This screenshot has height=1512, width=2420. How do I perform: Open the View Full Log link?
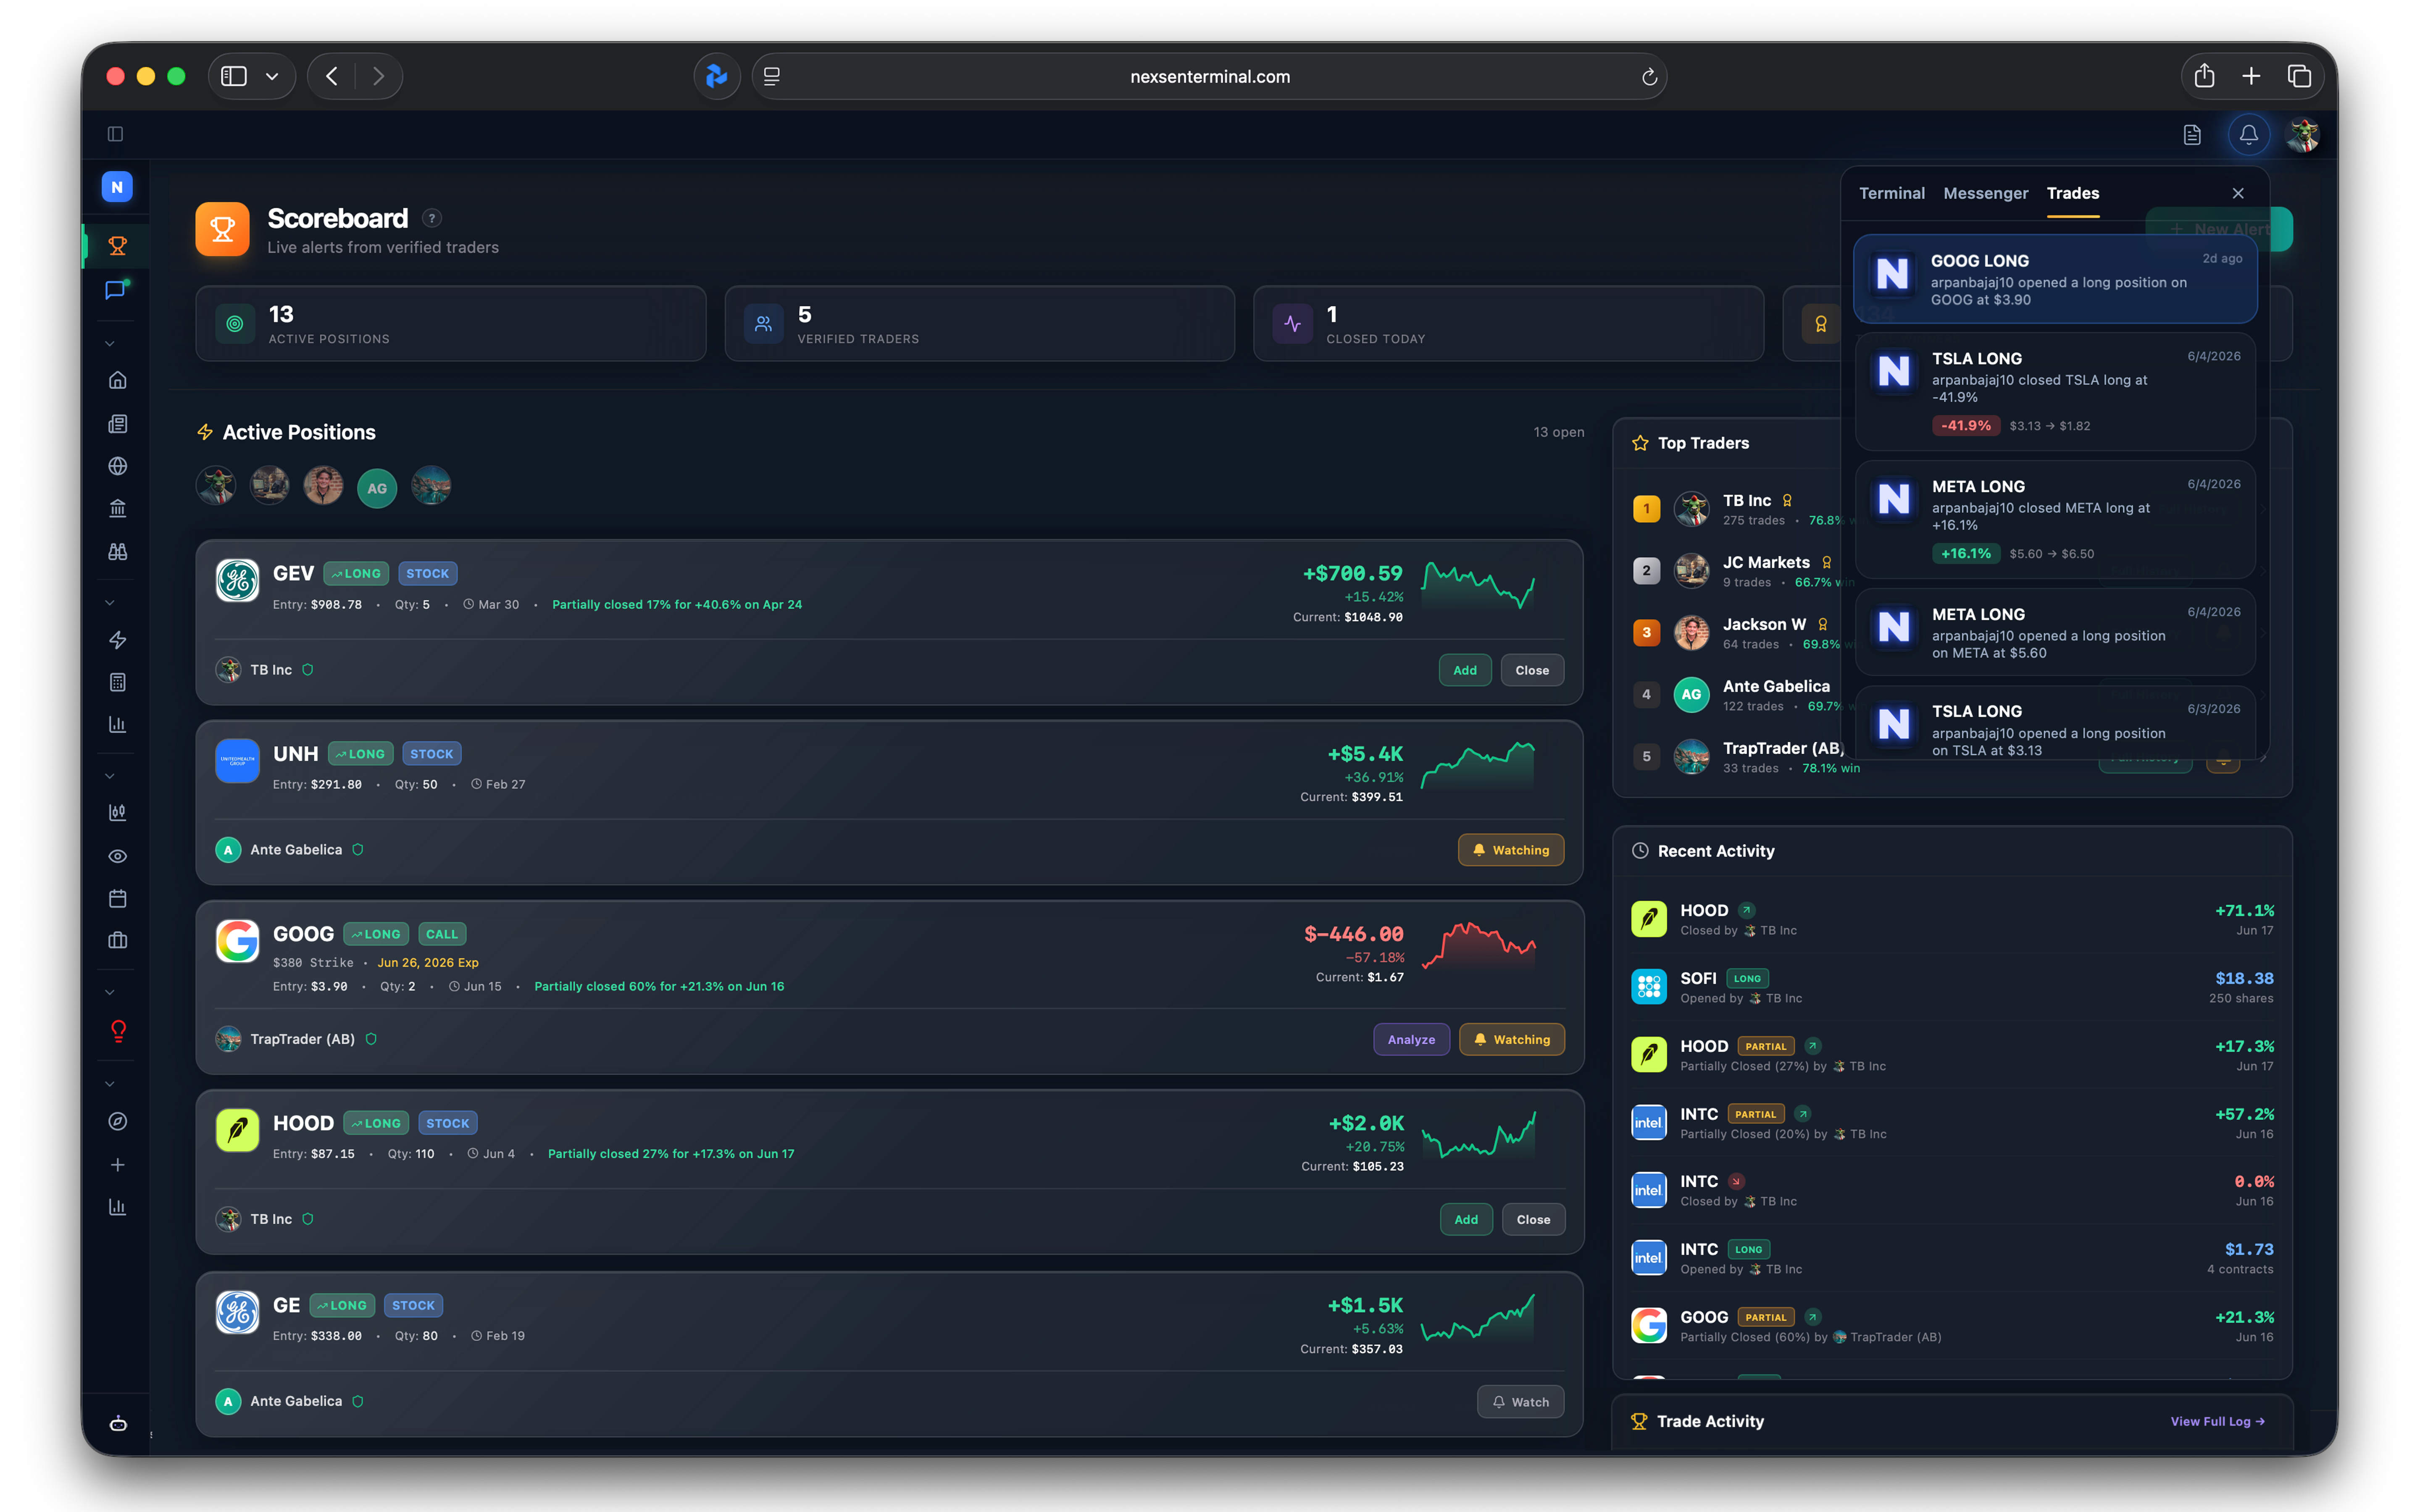tap(2217, 1422)
